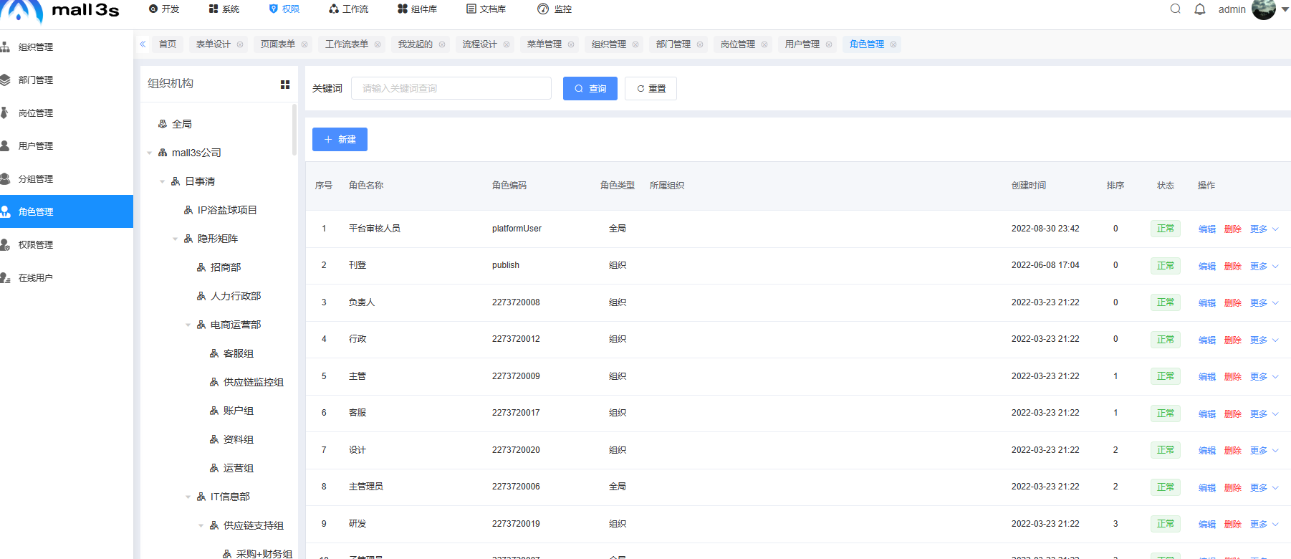Close the 工作流表单 tab
Screen dimensions: 1291x559
(x=378, y=44)
